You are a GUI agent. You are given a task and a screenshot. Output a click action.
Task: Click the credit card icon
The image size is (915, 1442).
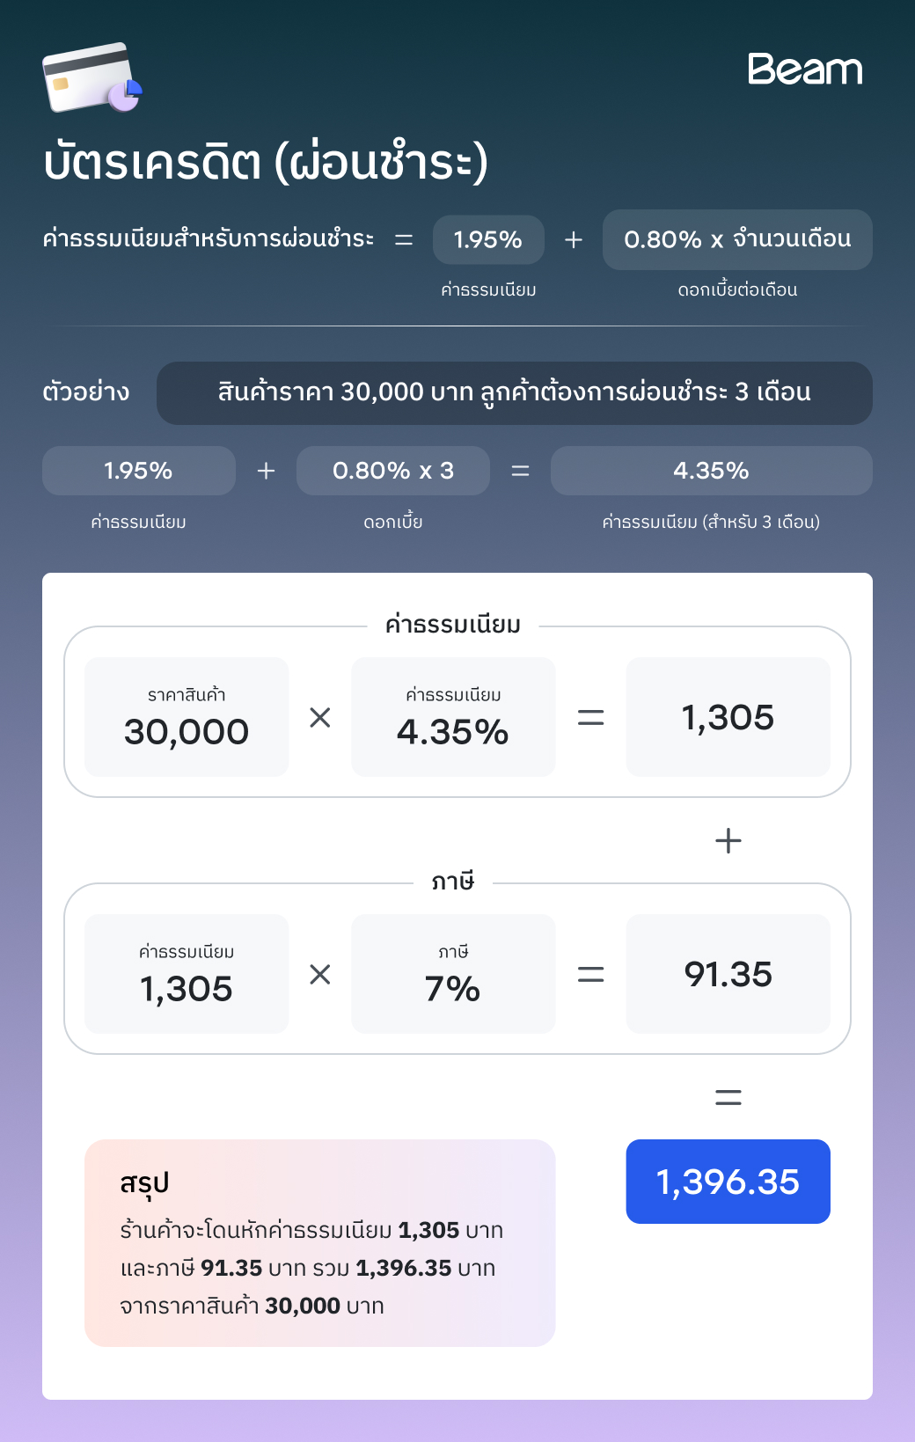[92, 77]
